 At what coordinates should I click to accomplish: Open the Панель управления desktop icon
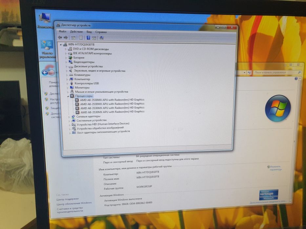47,49
